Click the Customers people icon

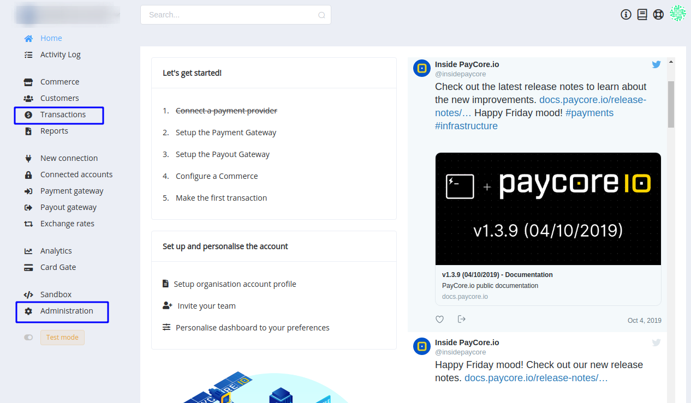coord(28,99)
